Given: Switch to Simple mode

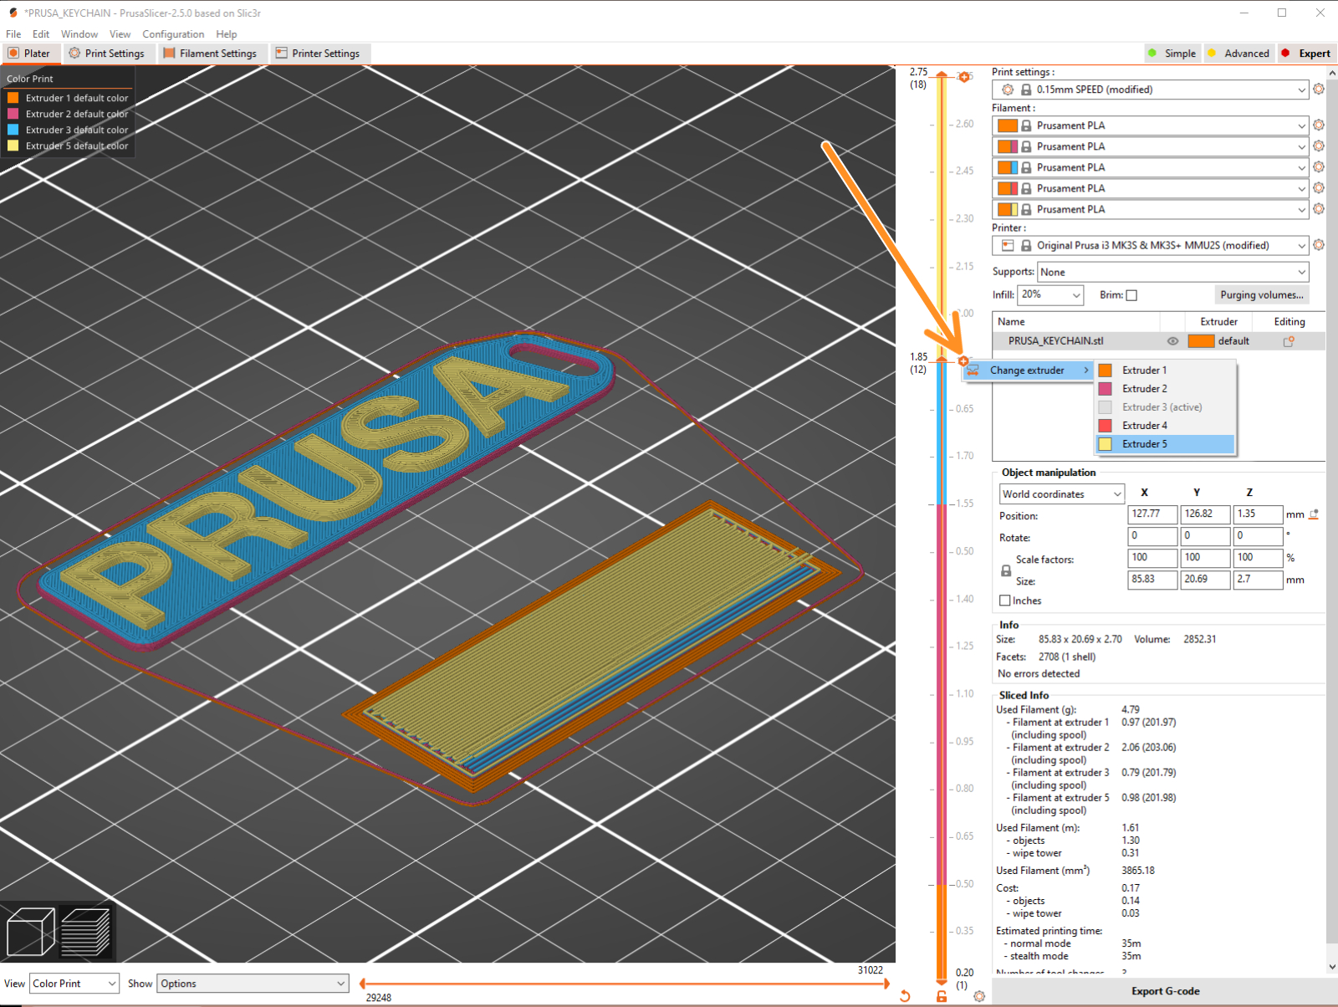Looking at the screenshot, I should tap(1172, 54).
